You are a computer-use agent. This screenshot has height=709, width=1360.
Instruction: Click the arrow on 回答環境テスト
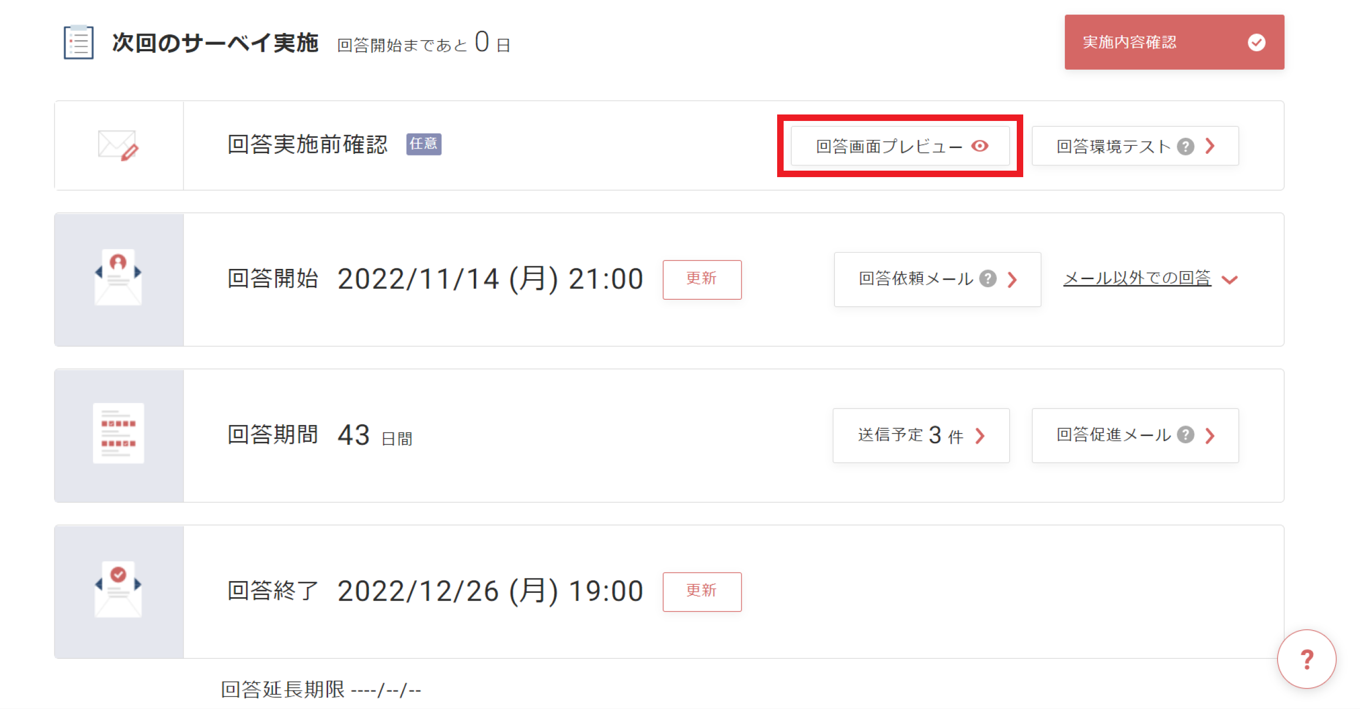pos(1211,146)
